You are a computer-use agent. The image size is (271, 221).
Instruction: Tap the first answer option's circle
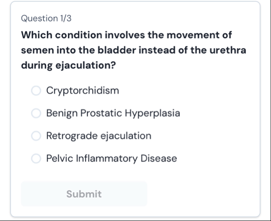click(x=37, y=91)
